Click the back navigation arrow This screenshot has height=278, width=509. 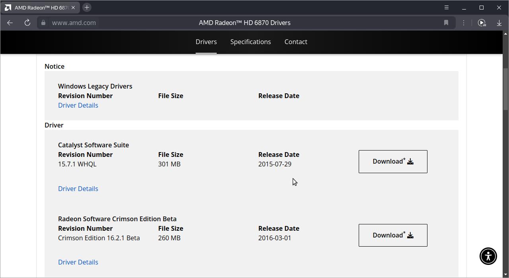[x=10, y=23]
